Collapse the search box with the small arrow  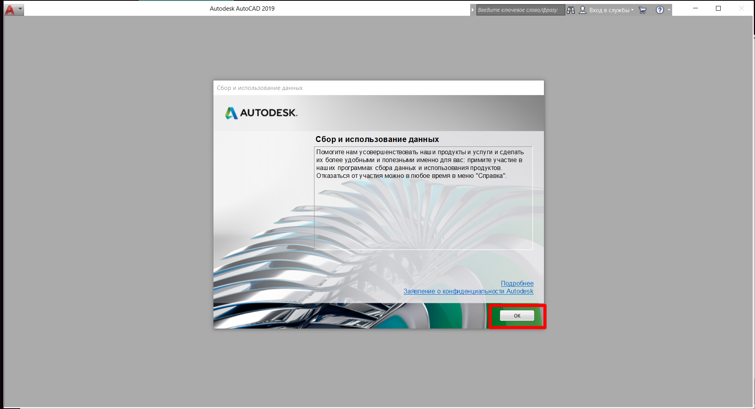(x=473, y=10)
